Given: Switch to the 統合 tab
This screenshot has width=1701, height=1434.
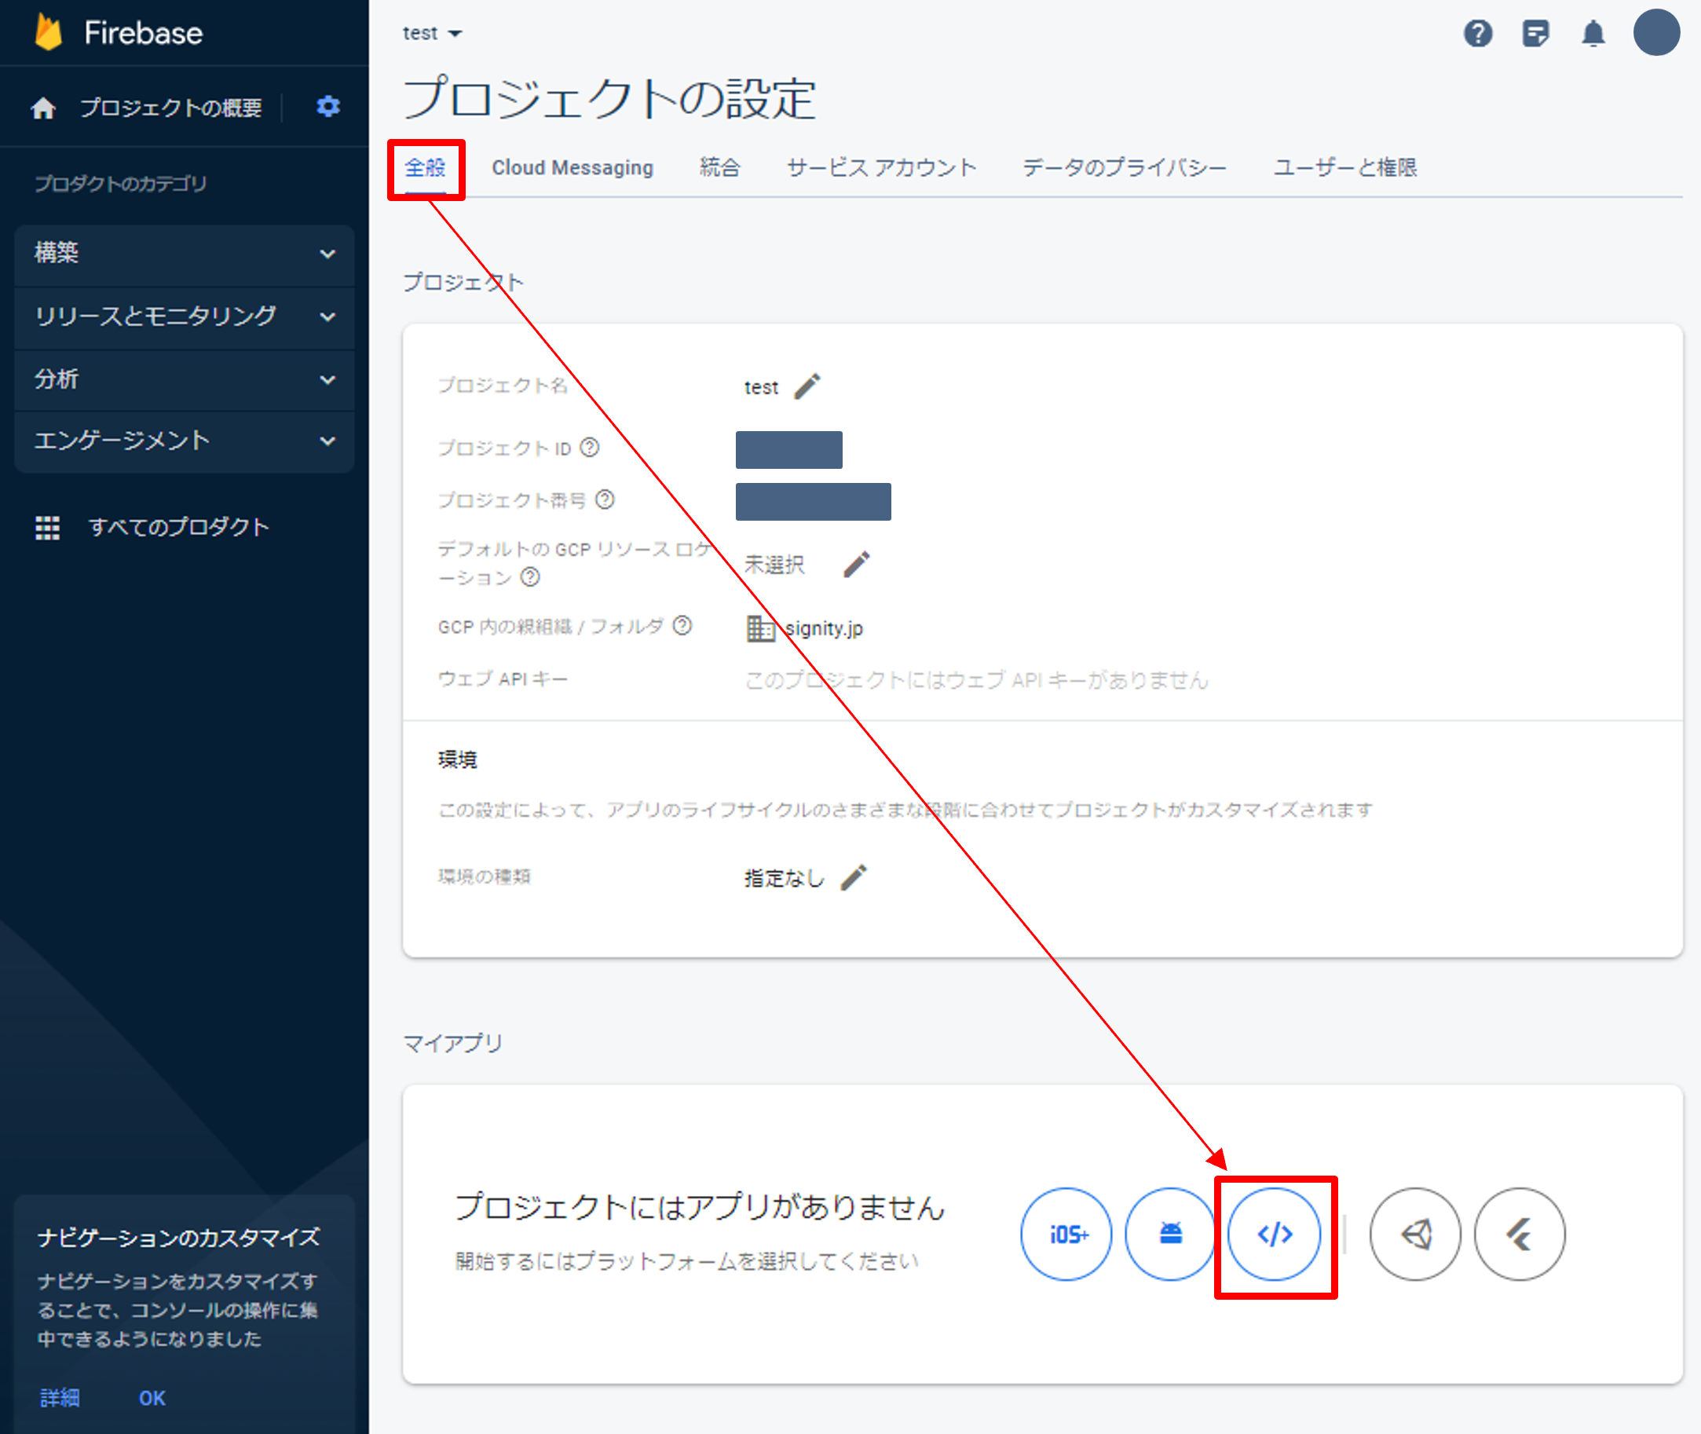Looking at the screenshot, I should [x=719, y=167].
